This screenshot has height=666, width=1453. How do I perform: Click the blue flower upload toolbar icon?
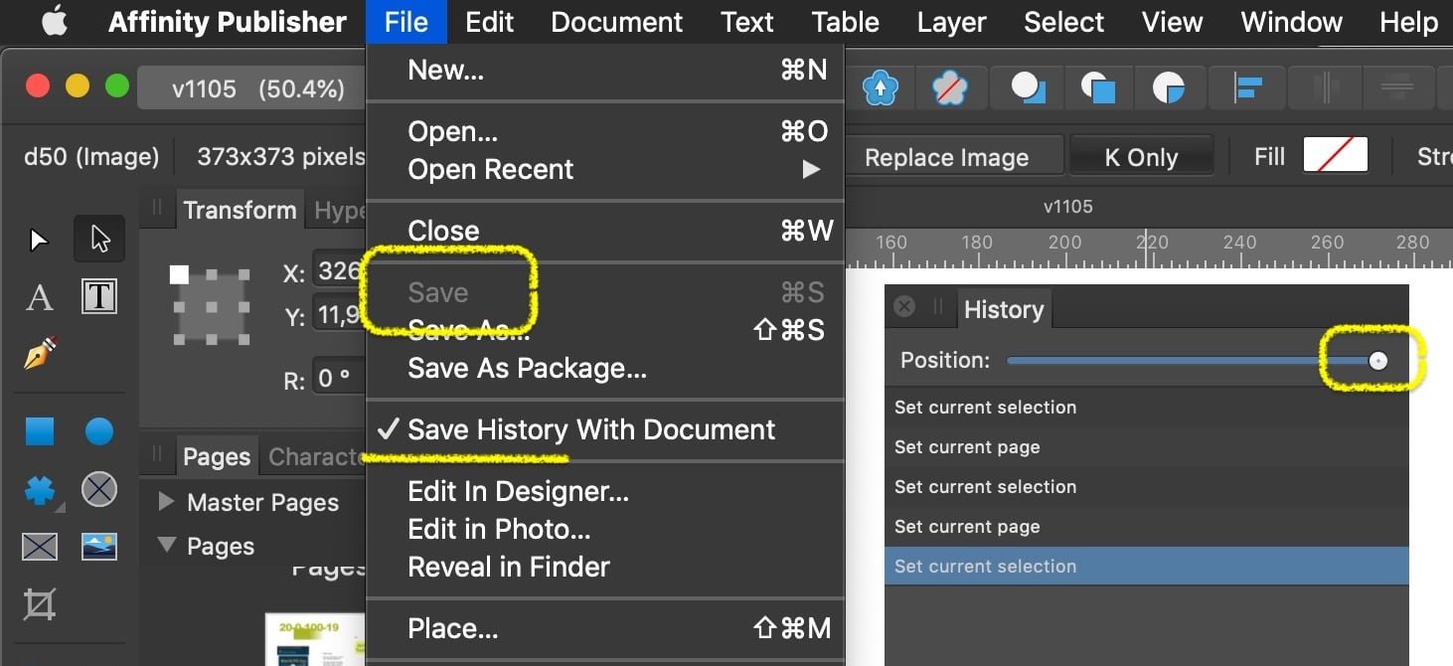coord(881,88)
